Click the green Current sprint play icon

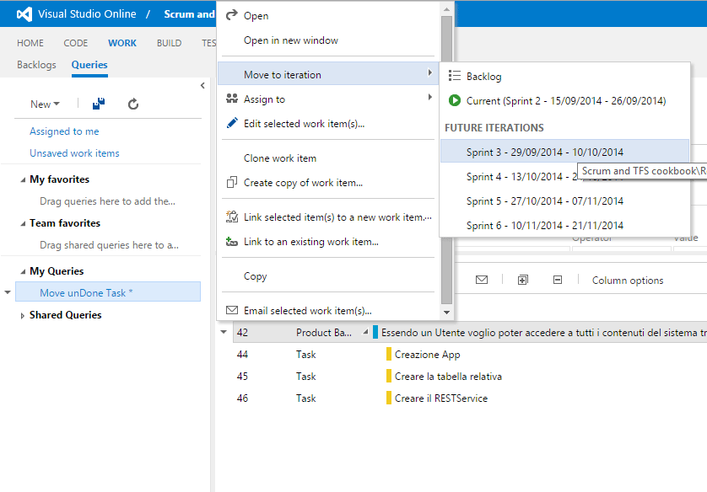pos(455,100)
